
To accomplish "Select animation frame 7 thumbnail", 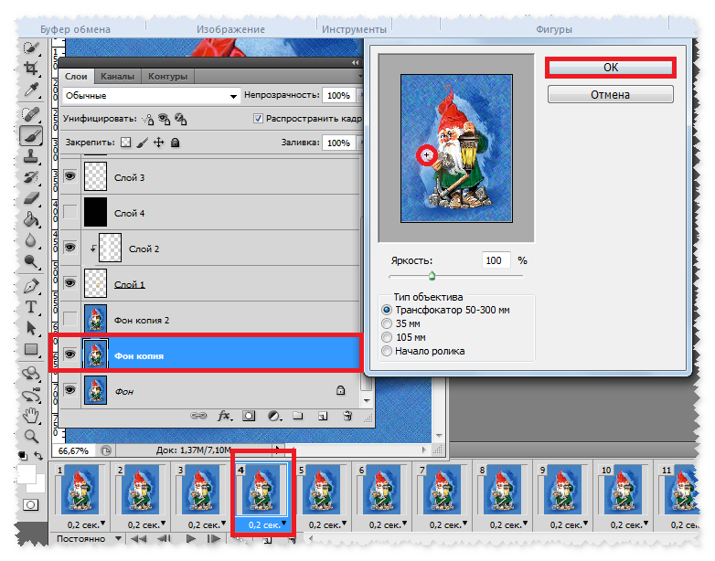I will [442, 490].
